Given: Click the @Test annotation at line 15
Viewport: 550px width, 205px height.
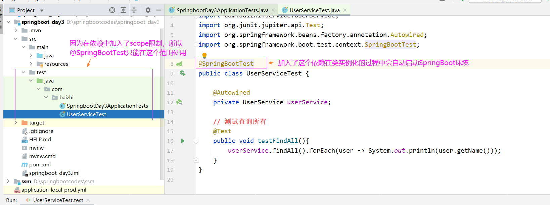Looking at the screenshot, I should pos(222,131).
